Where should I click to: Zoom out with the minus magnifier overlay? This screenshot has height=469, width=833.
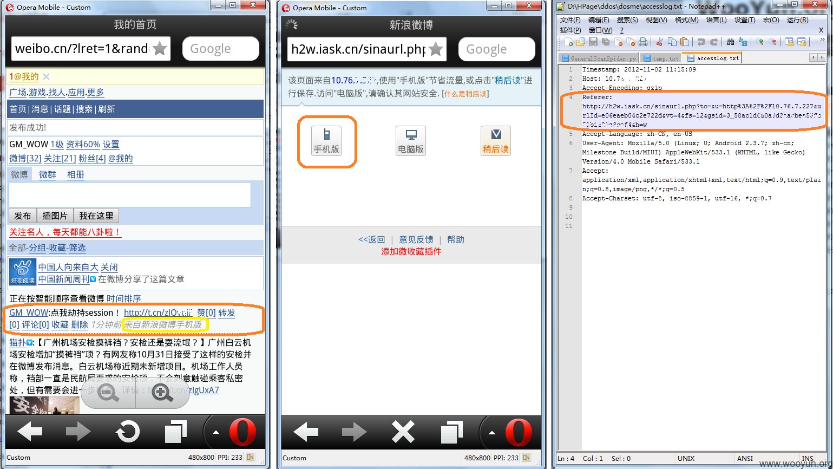point(108,393)
